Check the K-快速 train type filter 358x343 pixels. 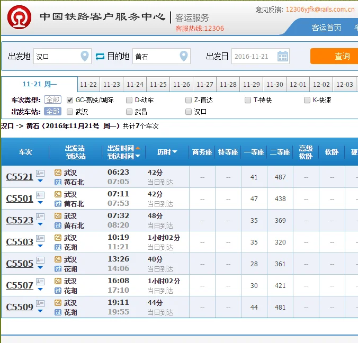coord(307,100)
